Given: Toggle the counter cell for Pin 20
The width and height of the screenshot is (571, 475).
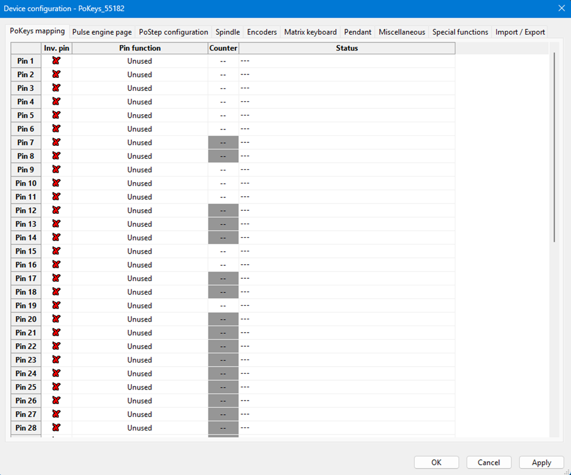Looking at the screenshot, I should 223,319.
